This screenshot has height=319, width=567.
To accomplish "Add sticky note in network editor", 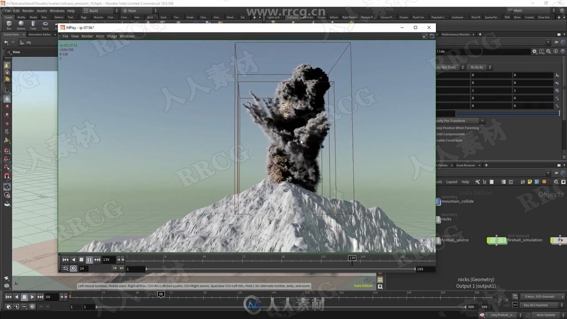I will (530, 182).
